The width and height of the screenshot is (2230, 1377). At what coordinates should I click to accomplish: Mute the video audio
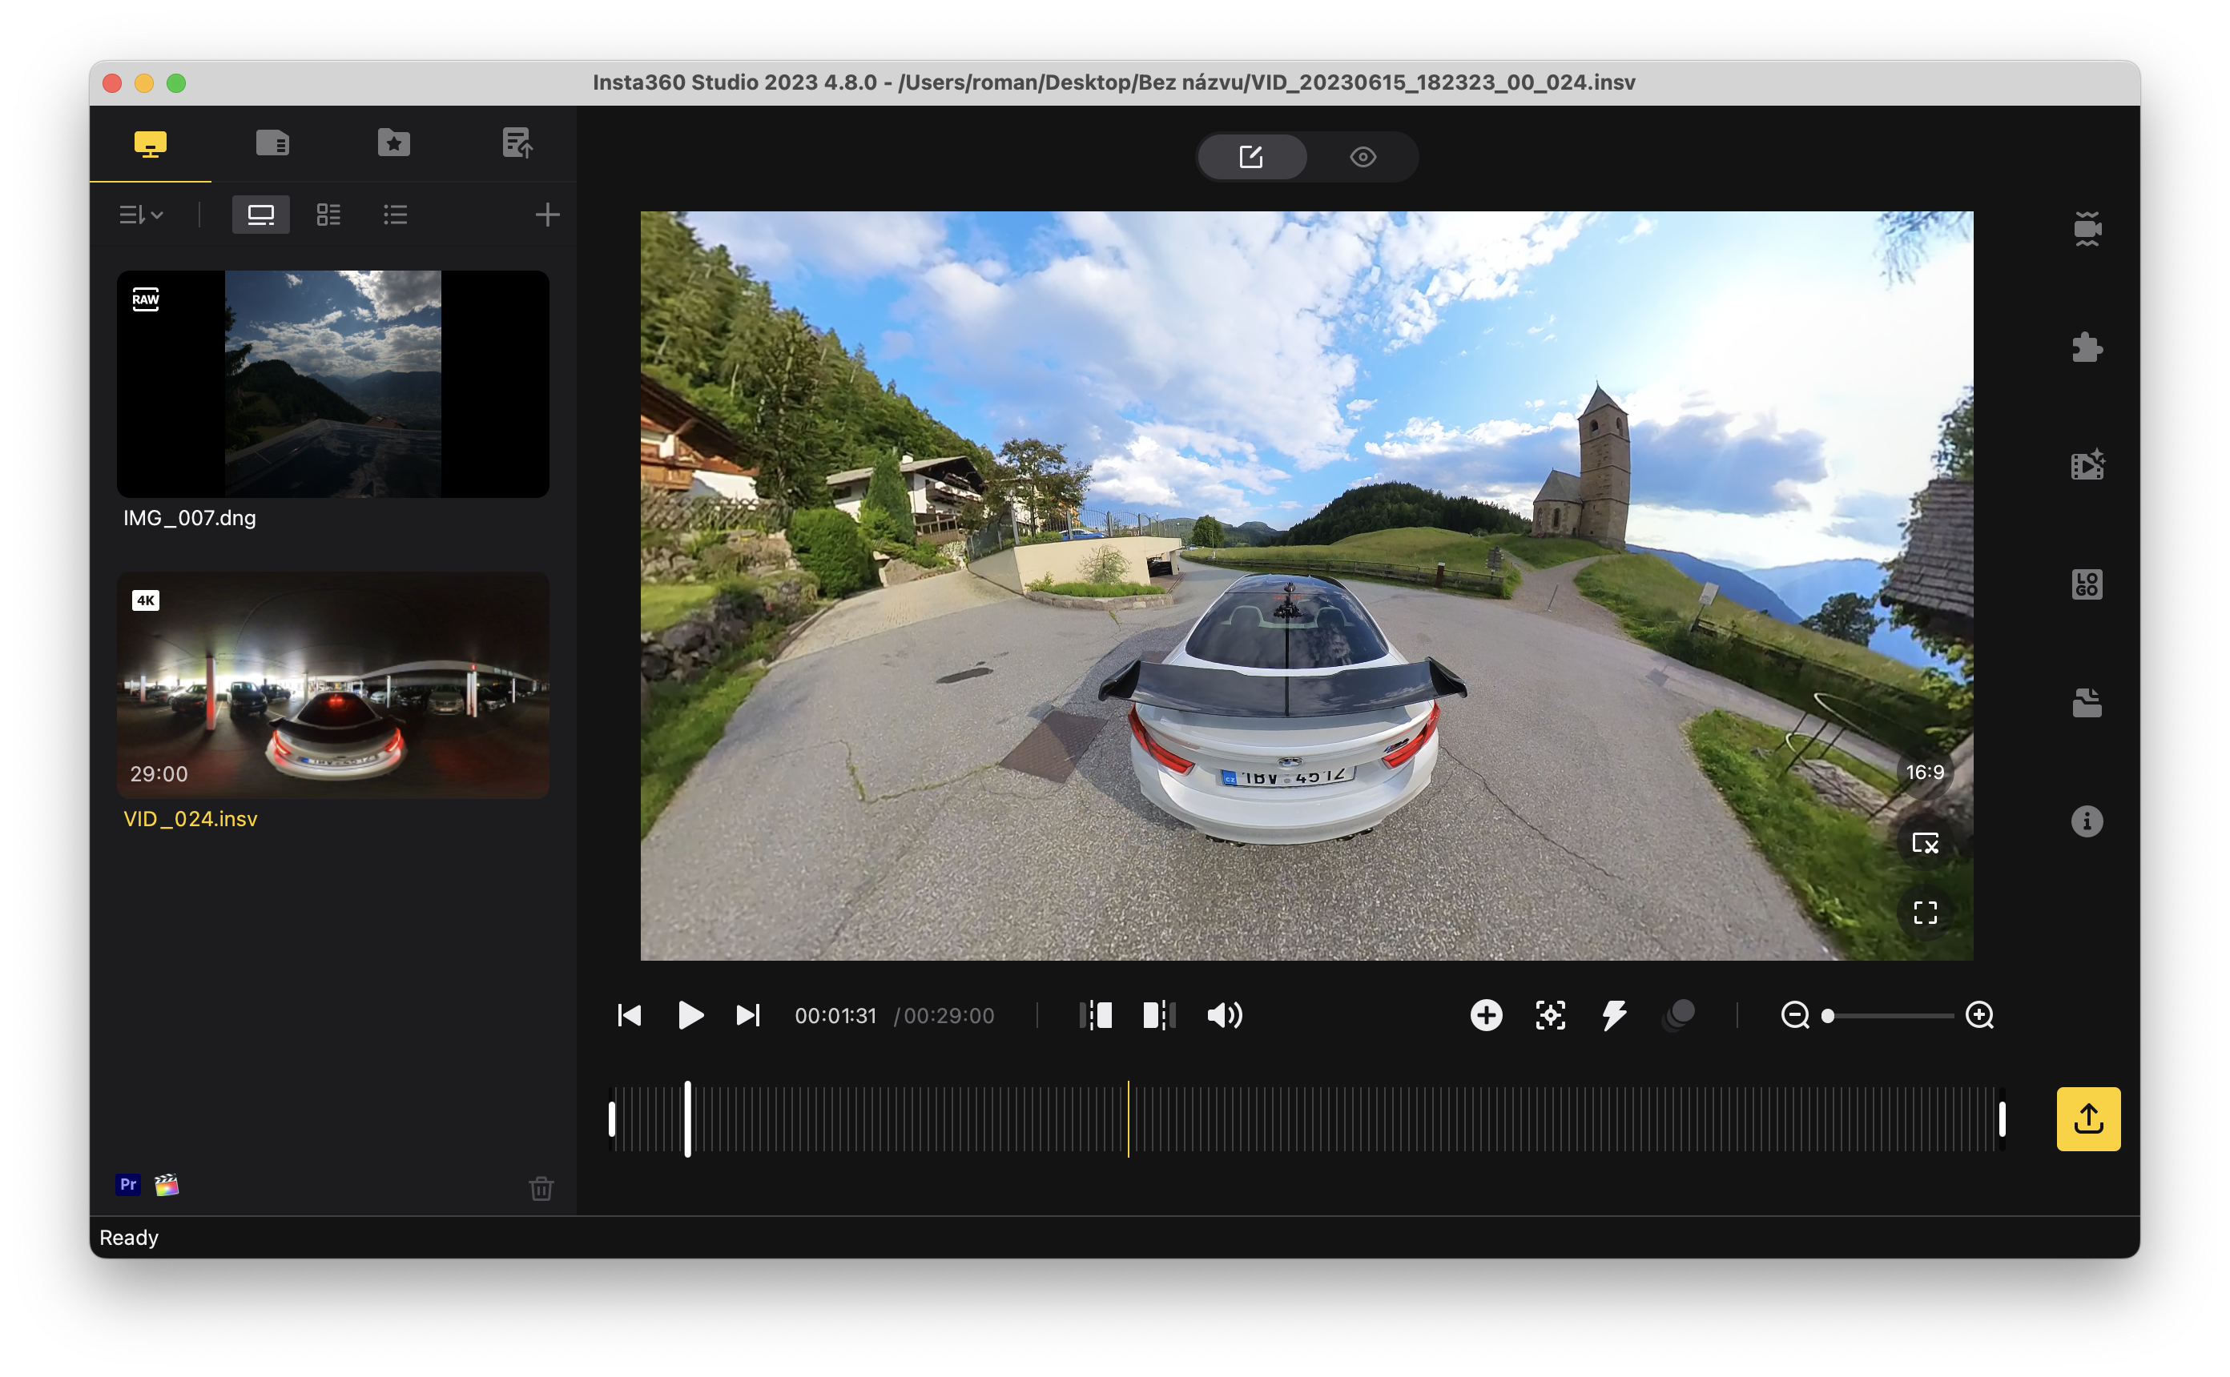(x=1226, y=1015)
